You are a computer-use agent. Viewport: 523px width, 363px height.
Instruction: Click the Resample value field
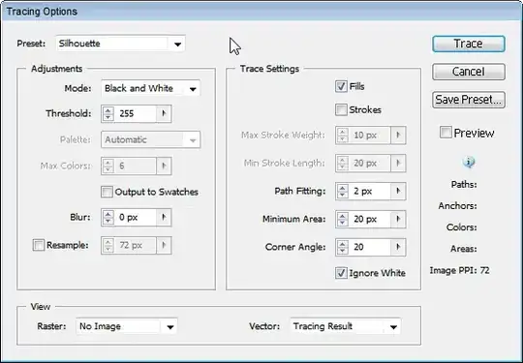(136, 245)
